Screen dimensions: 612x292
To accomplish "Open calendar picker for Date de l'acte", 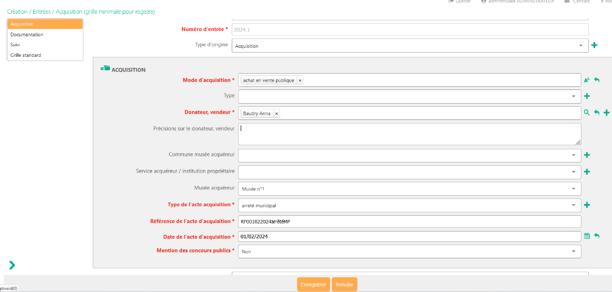I will (587, 236).
